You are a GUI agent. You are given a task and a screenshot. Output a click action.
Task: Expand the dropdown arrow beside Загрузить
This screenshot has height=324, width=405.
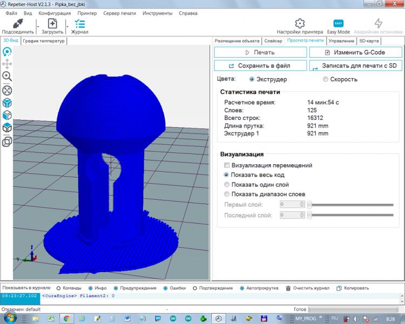tap(67, 25)
